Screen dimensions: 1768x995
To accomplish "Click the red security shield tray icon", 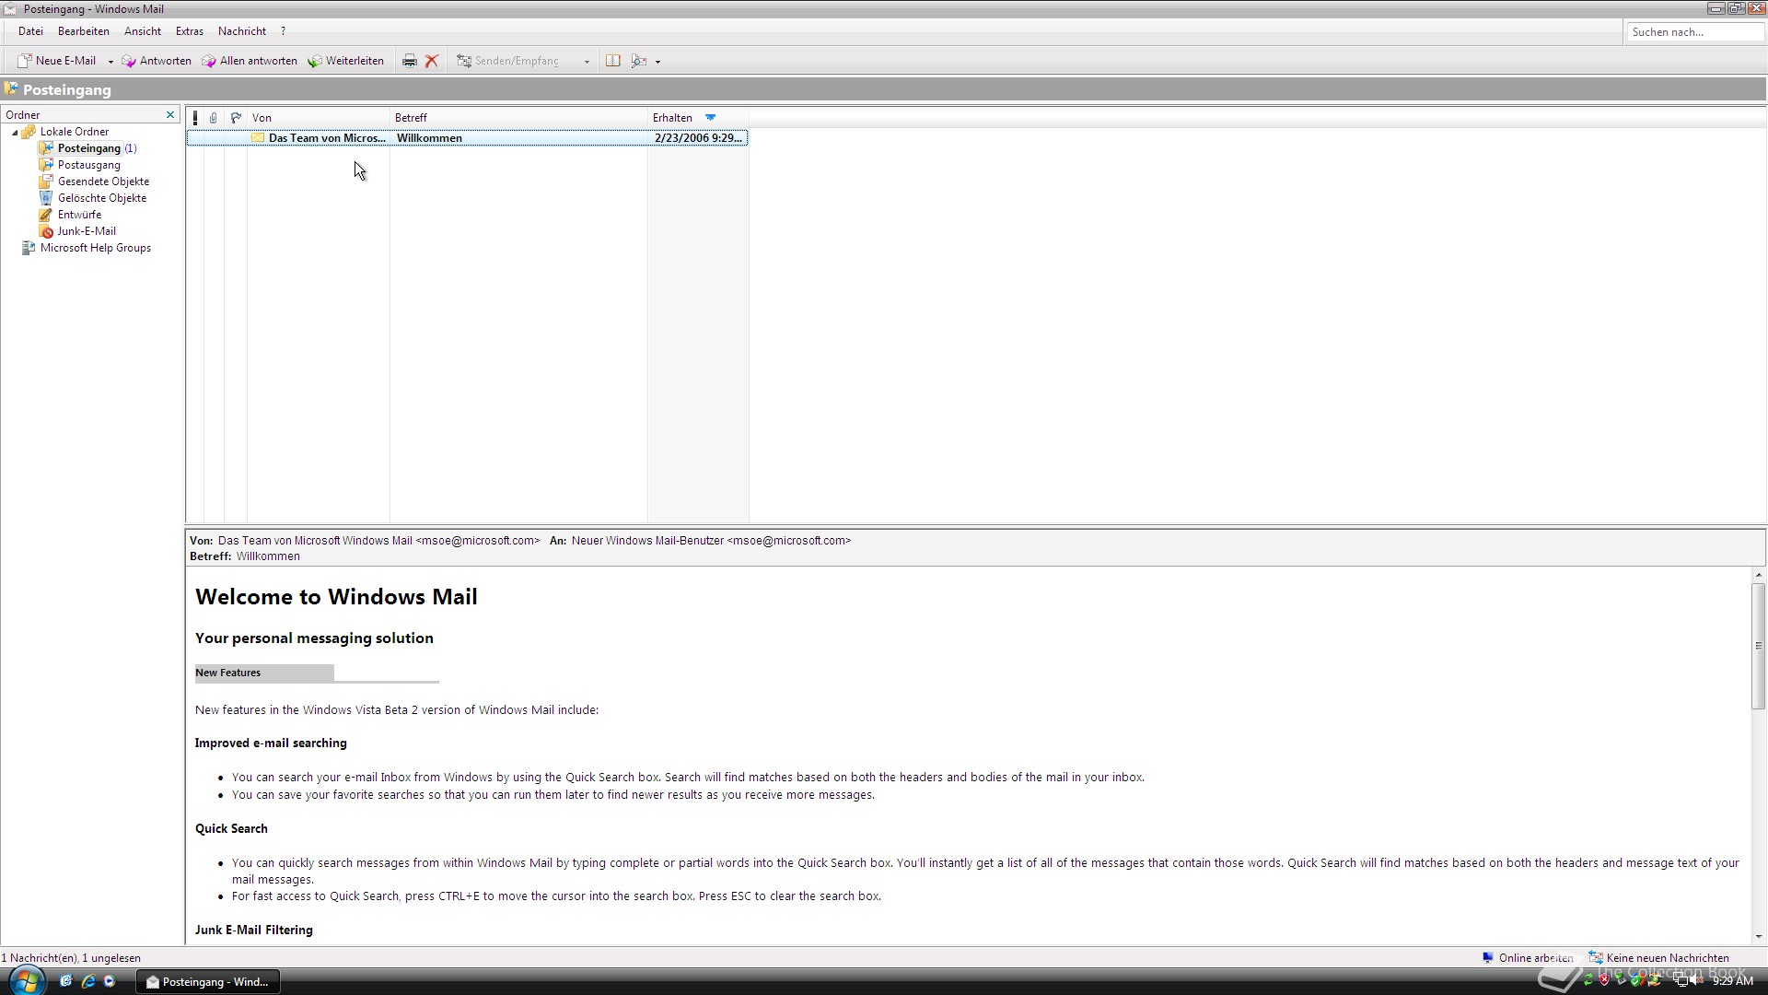I will coord(1605,981).
